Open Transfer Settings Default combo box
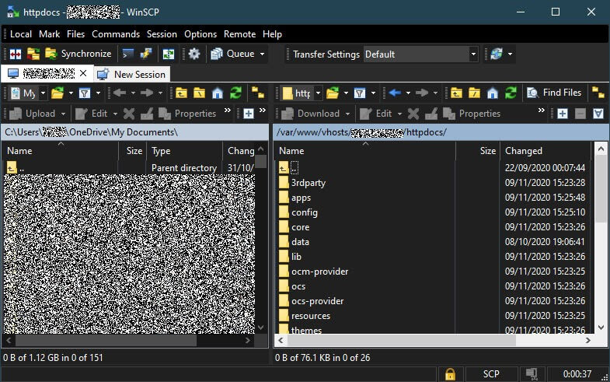 420,54
